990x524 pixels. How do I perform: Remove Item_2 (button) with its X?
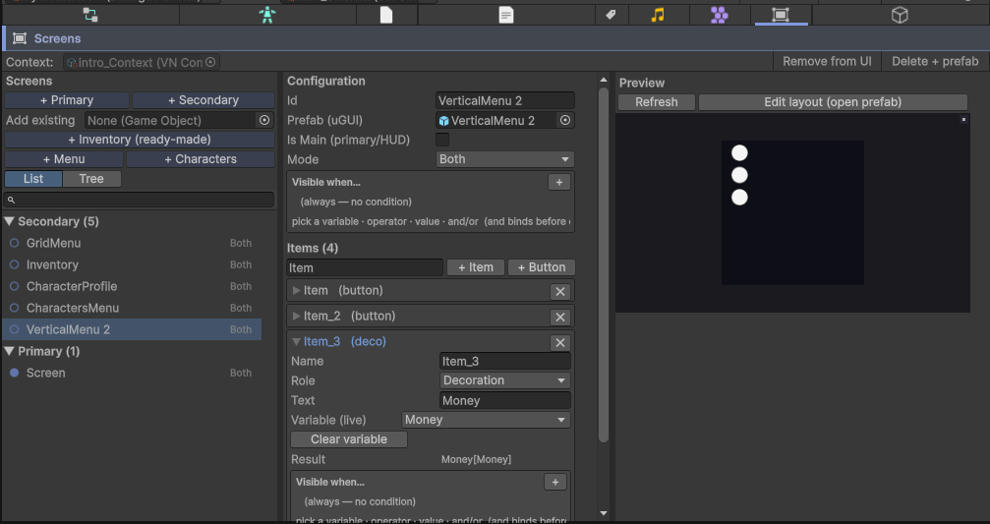point(559,317)
